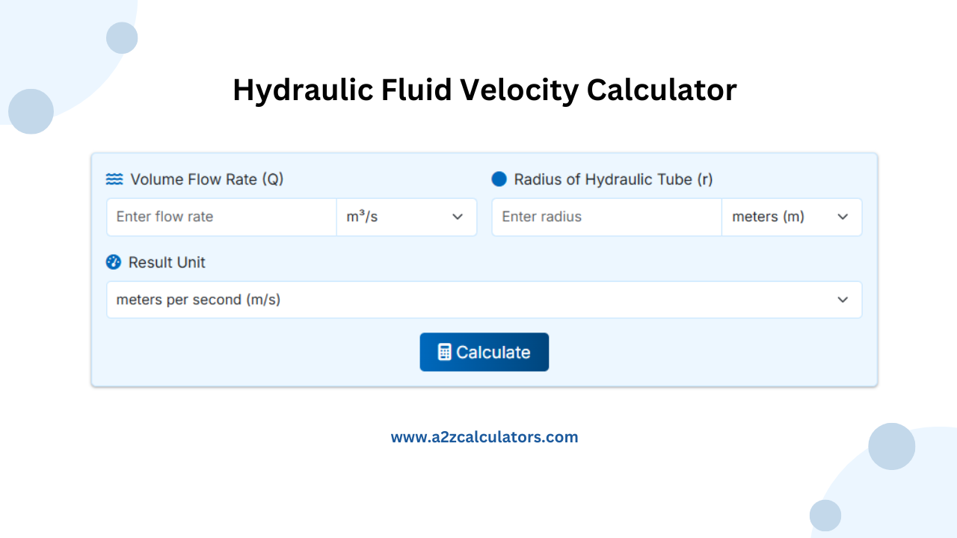Click the Radius of Hydraulic Tube (r) label
The height and width of the screenshot is (538, 957).
click(613, 179)
